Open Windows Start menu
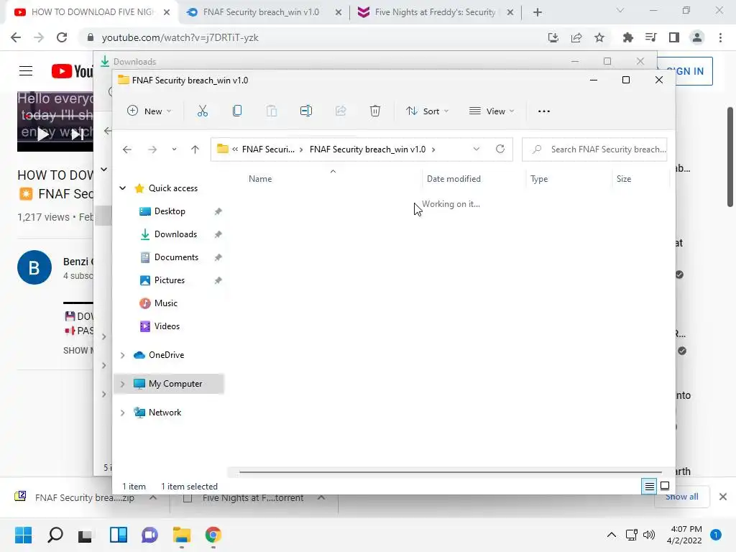Screen dimensions: 736x552 [x=23, y=535]
